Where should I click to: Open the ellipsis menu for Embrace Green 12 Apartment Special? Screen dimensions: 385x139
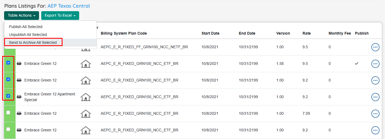point(375,97)
